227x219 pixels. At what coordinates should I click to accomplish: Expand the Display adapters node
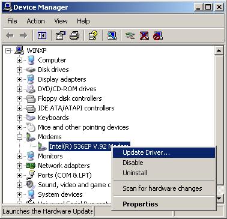tap(19, 79)
